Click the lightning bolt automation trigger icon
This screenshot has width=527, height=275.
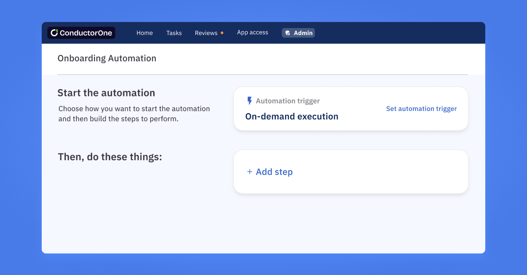pos(249,100)
